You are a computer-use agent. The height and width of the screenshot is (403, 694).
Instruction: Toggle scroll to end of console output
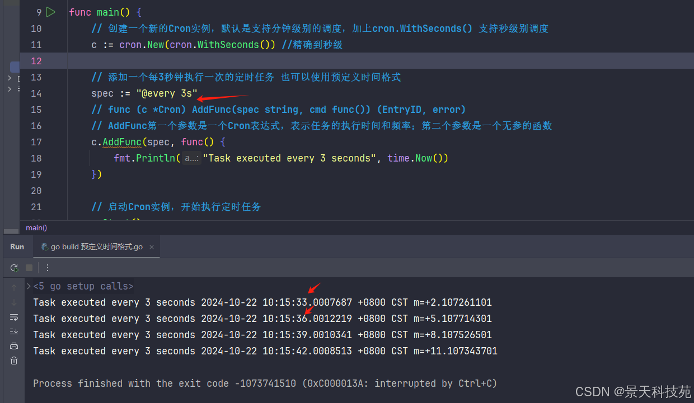coord(14,331)
